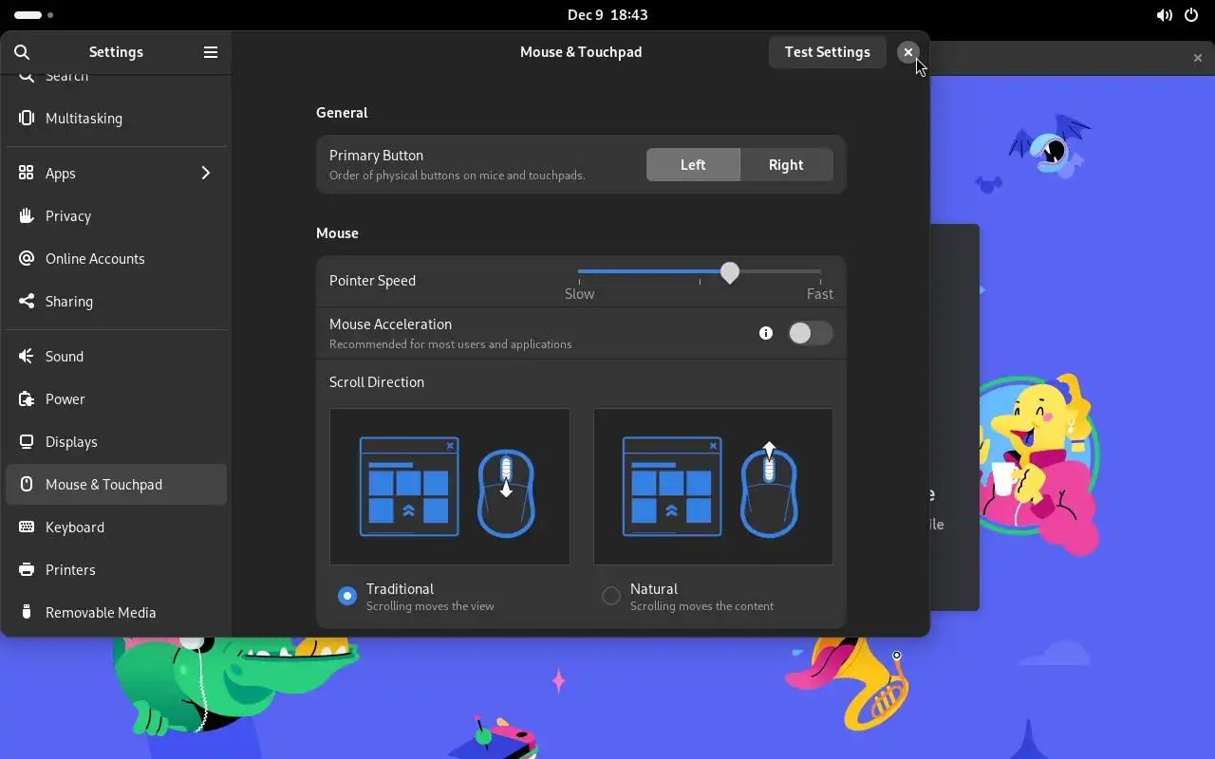Click the Traditional scroll illustration thumbnail
Screen dimensions: 1215x759
point(450,487)
